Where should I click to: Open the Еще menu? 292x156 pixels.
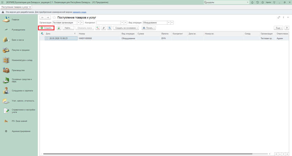tap(278, 28)
